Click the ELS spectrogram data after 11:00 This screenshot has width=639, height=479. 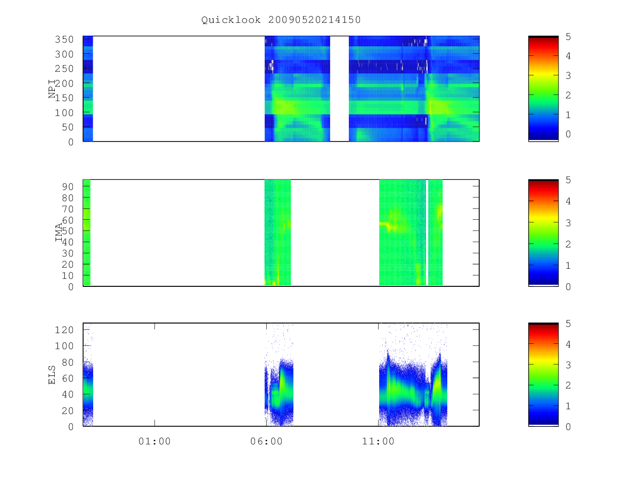[x=413, y=375]
